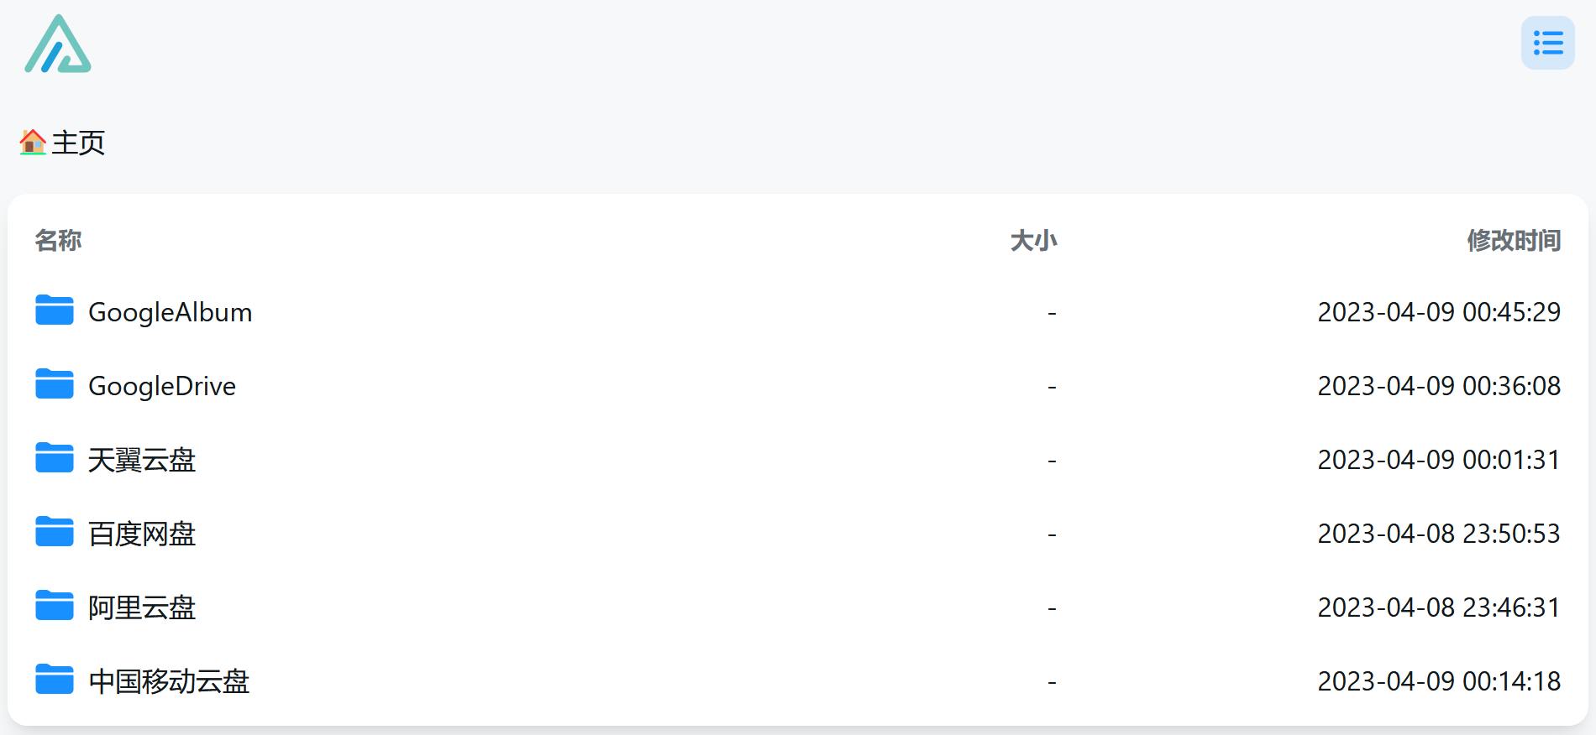Click the 2023-04-09 00:45:29 modified time

[1439, 312]
